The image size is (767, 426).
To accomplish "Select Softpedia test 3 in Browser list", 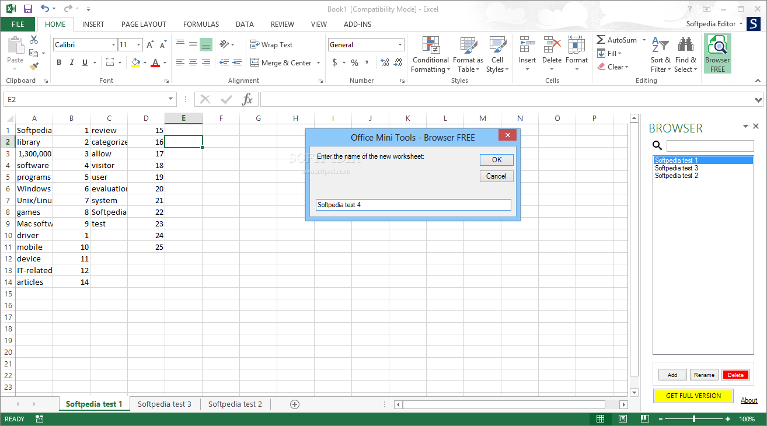I will (x=703, y=168).
